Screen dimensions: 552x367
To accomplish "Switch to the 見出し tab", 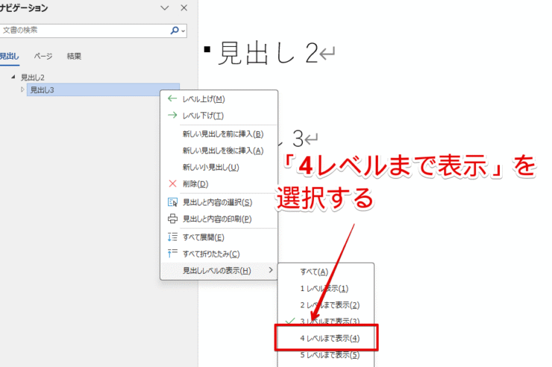I will click(9, 56).
